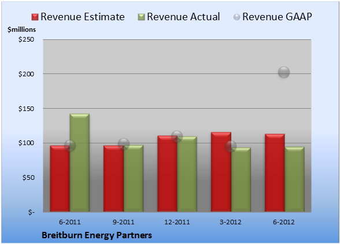The image size is (340, 244).
Task: Click the GAAP marker for 6-2011
Action: [70, 146]
